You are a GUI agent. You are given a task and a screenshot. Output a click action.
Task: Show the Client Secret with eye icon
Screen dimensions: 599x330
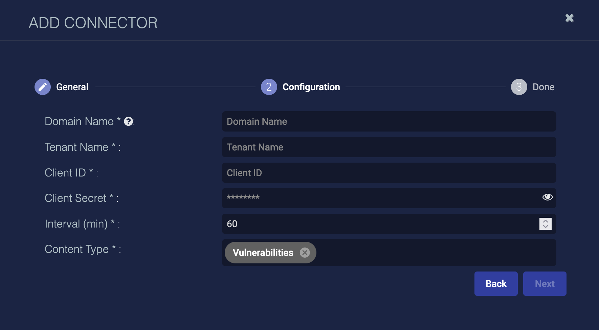click(547, 197)
